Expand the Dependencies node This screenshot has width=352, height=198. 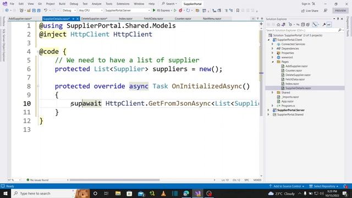pos(273,48)
